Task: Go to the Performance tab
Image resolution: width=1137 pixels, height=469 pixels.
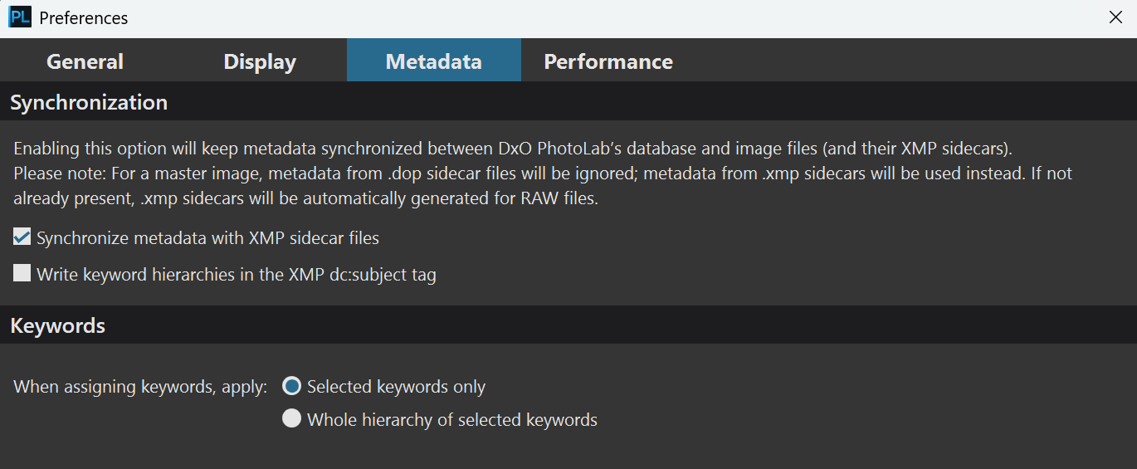Action: pos(608,61)
